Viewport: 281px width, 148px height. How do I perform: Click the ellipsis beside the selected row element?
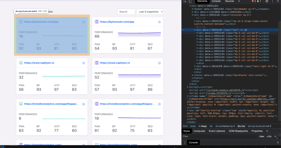(183, 30)
